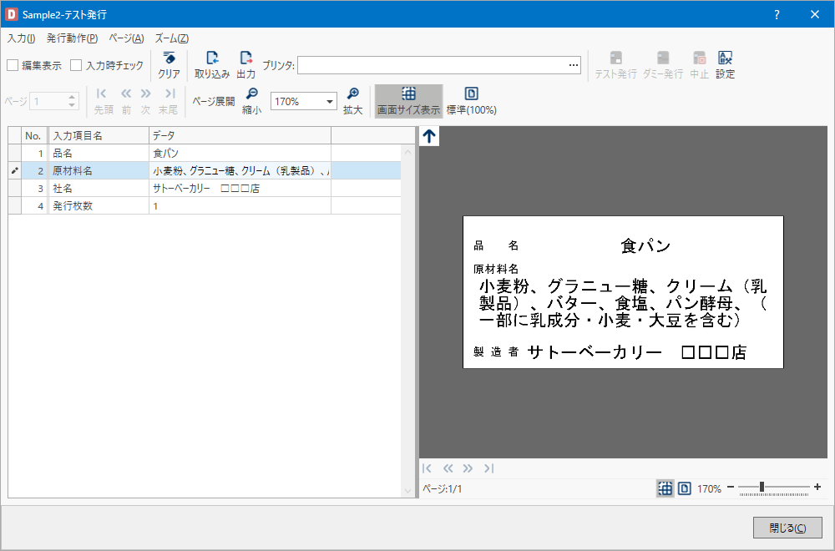Viewport: 835px width, 551px height.
Task: Open the 170% zoom dropdown
Action: [x=330, y=102]
